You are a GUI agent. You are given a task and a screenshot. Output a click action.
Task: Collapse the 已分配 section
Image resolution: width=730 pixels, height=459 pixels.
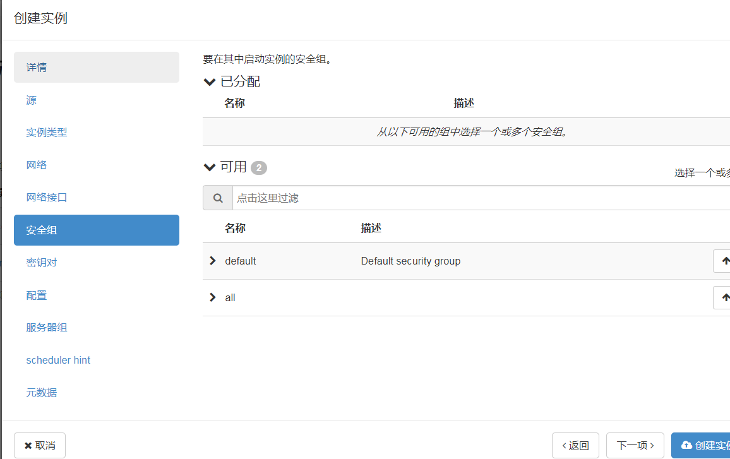tap(209, 81)
